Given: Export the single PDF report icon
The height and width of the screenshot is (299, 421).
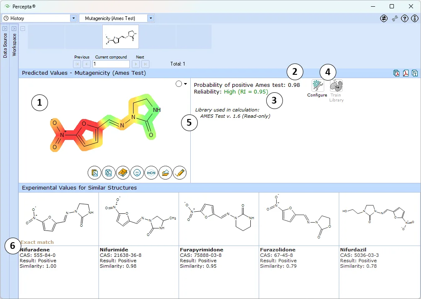Looking at the screenshot, I should click(406, 73).
